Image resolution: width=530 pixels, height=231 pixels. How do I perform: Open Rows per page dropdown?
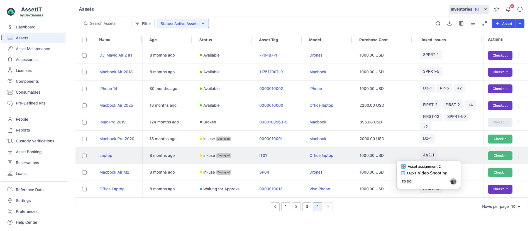point(516,207)
